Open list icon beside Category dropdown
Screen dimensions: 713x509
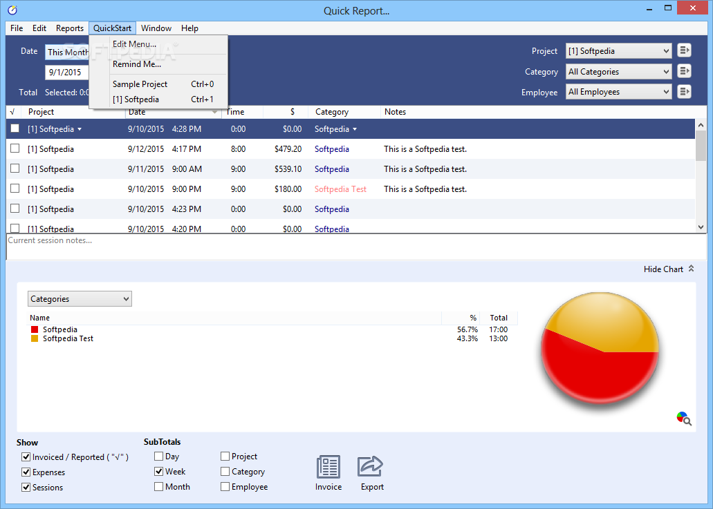[x=684, y=71]
